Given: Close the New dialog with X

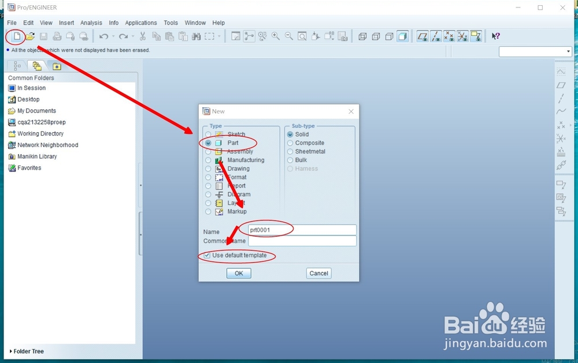Looking at the screenshot, I should coord(351,111).
